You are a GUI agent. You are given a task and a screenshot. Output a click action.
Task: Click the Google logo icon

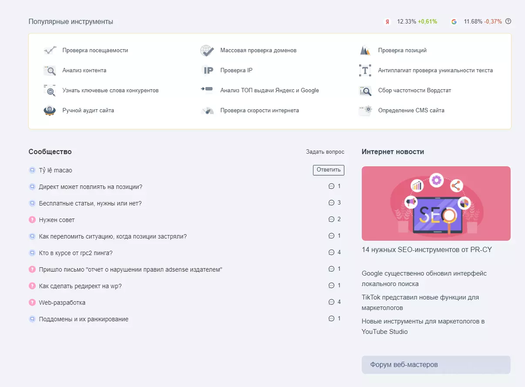[454, 21]
